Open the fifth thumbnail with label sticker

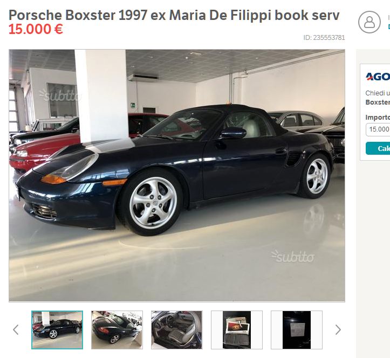297,330
